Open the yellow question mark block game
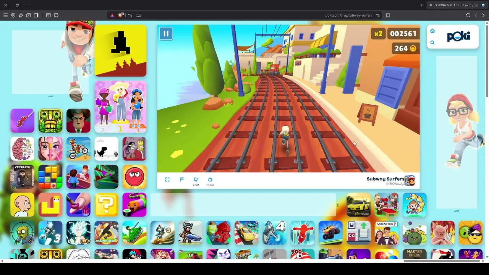The image size is (489, 275). pos(106,205)
